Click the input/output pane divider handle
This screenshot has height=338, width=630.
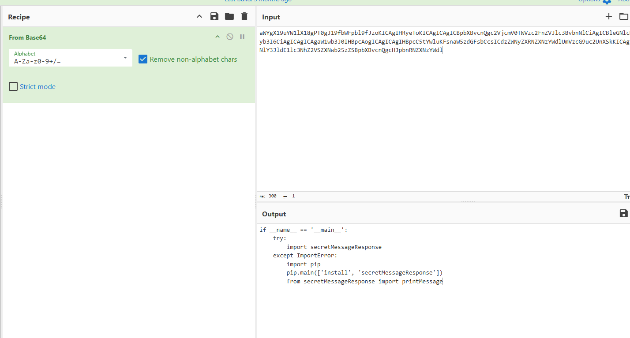click(468, 202)
